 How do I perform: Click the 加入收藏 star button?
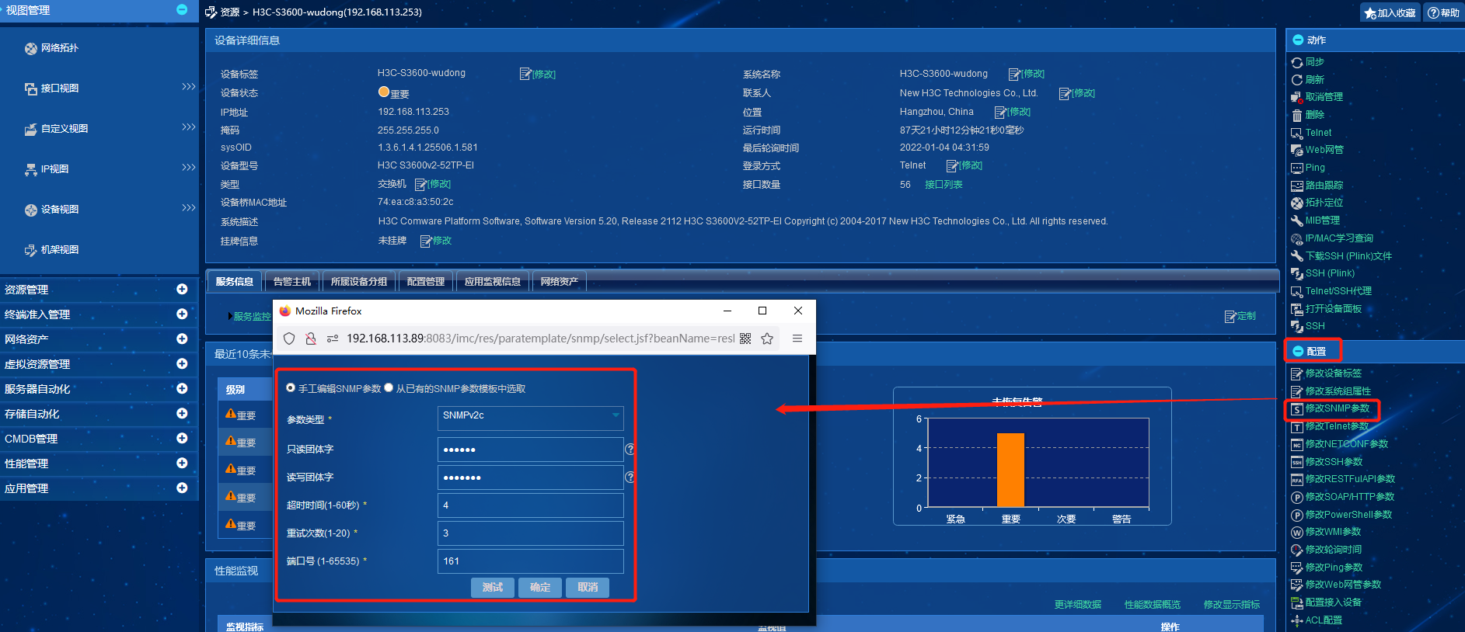tap(1390, 12)
